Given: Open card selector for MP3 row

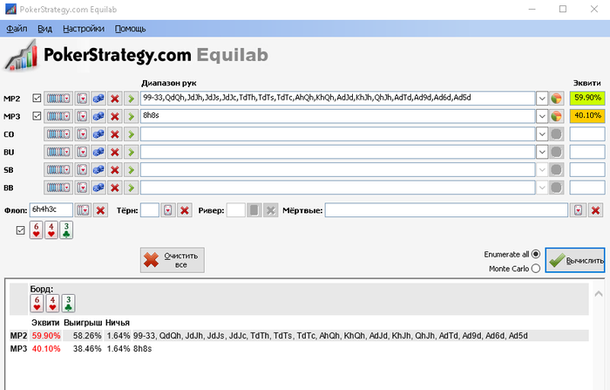Looking at the screenshot, I should click(x=82, y=116).
